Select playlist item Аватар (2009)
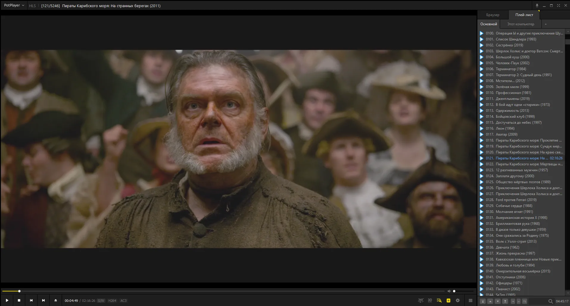The height and width of the screenshot is (306, 570). point(522,134)
